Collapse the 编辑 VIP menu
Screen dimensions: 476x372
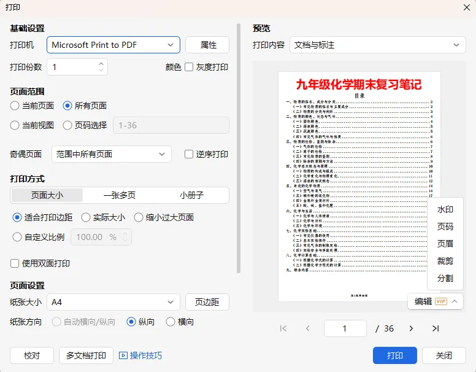click(455, 301)
